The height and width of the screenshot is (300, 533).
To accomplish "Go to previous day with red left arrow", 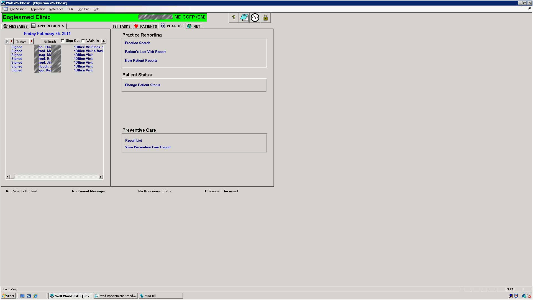I will pos(11,41).
